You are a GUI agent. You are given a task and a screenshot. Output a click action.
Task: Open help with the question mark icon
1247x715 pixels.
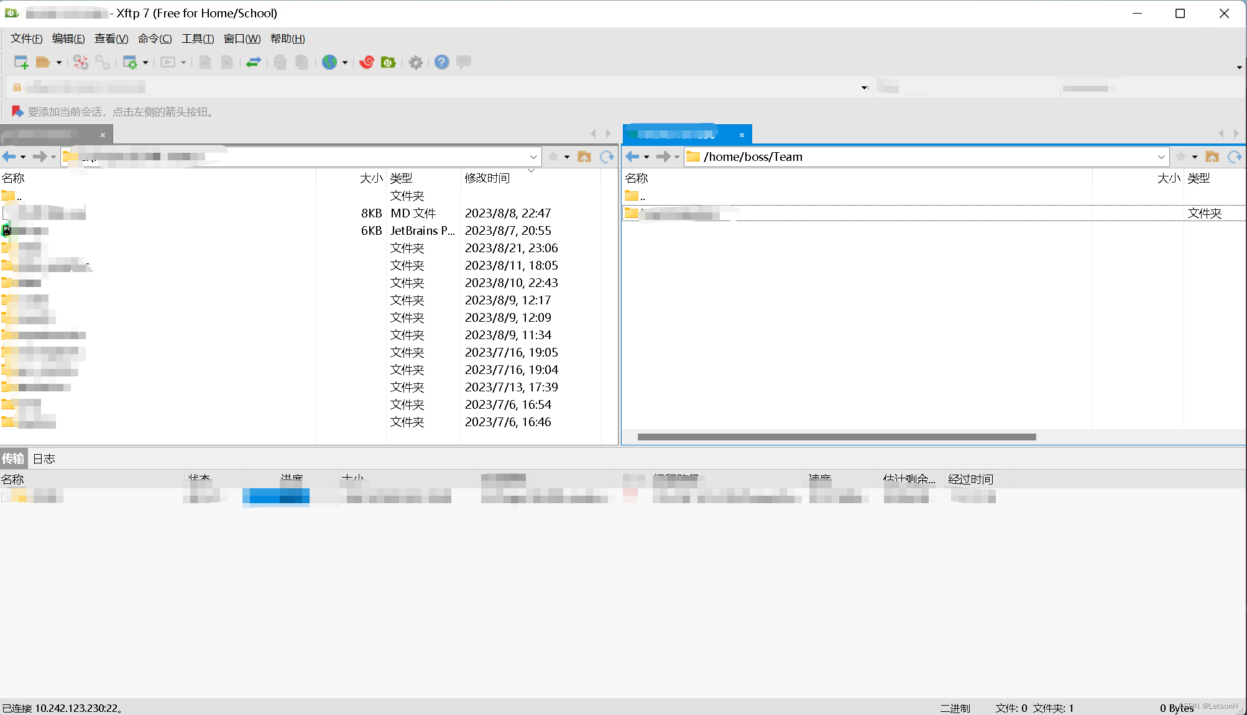click(x=441, y=62)
